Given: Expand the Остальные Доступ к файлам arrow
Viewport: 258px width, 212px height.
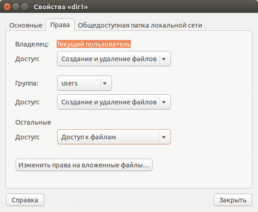Looking at the screenshot, I should point(164,137).
